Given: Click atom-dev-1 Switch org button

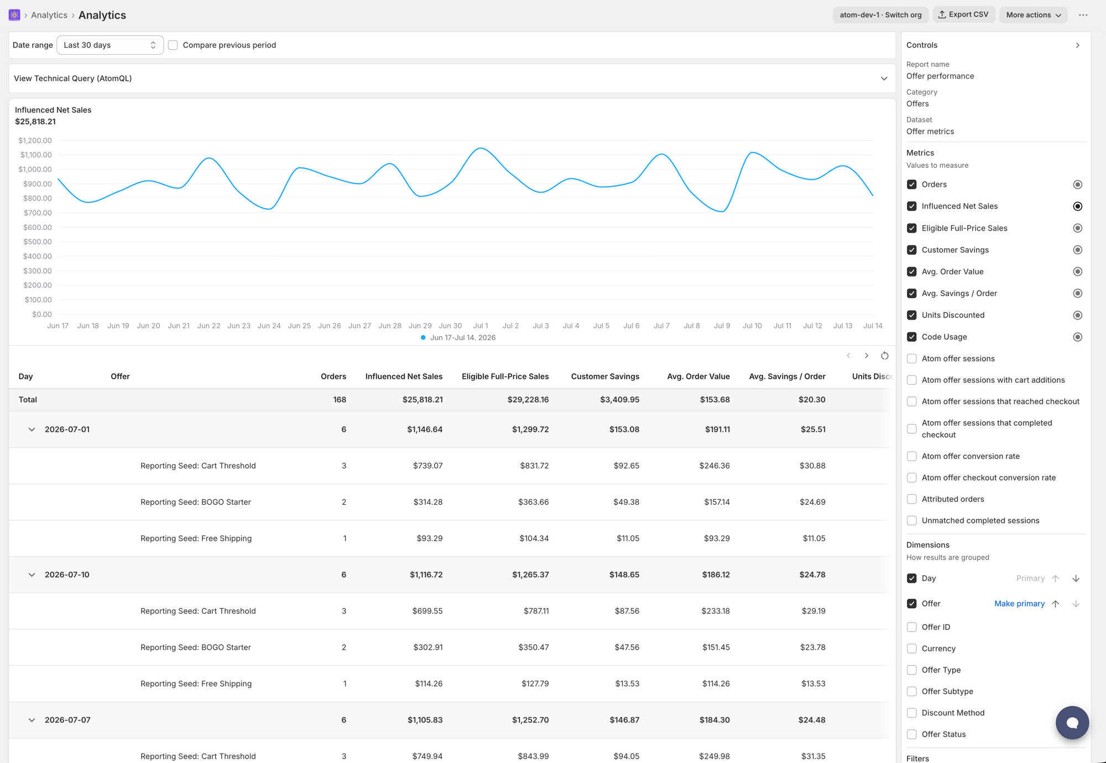Looking at the screenshot, I should (x=880, y=15).
